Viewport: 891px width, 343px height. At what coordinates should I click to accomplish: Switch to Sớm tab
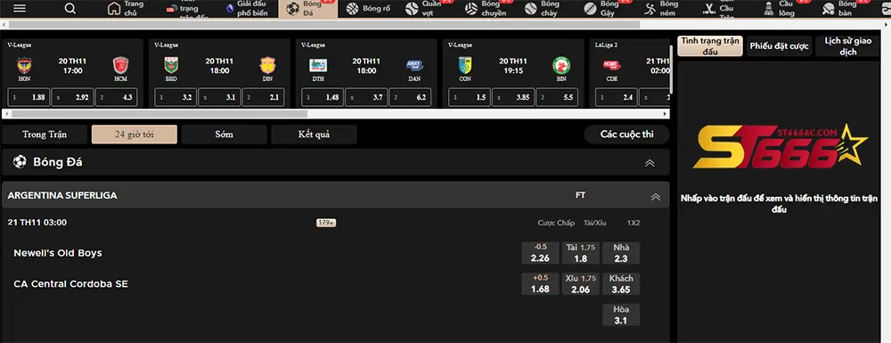tap(225, 135)
